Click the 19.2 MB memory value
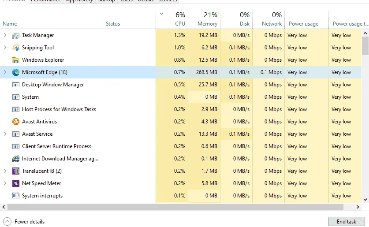Viewport: 369px width, 227px height. pos(208,35)
